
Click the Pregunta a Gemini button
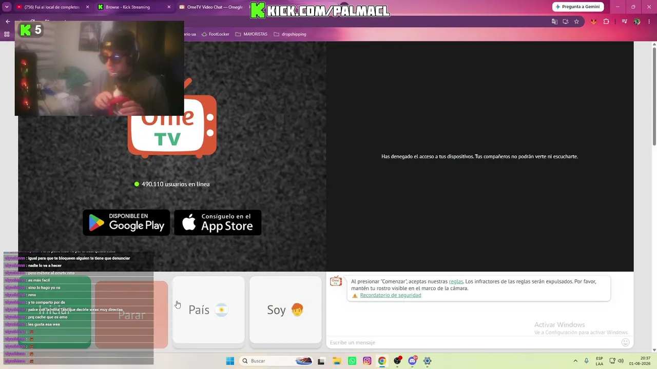(578, 7)
